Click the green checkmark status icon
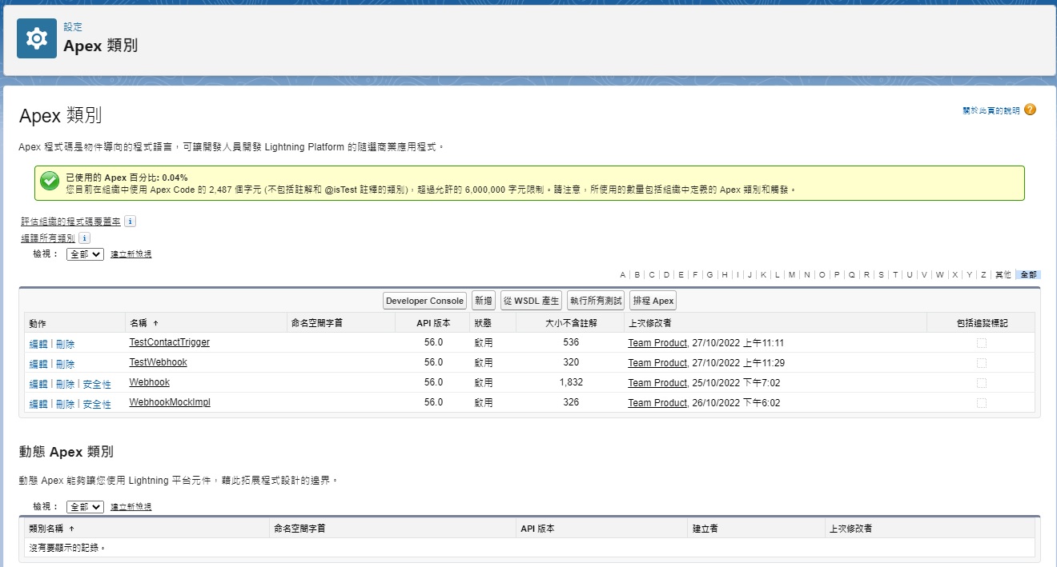Viewport: 1057px width, 567px height. pyautogui.click(x=50, y=182)
